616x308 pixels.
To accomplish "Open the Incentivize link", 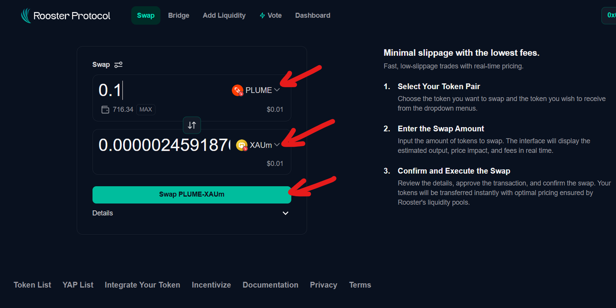I will 211,285.
